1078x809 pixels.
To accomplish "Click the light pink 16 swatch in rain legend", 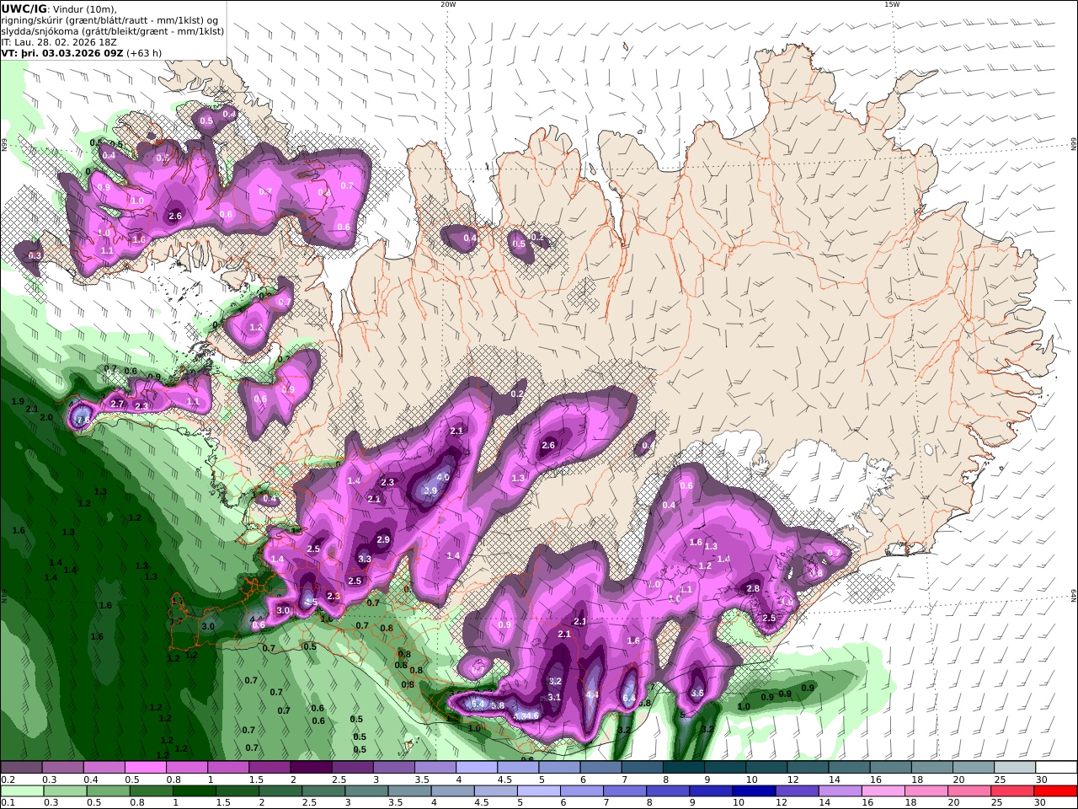I will coord(883,791).
